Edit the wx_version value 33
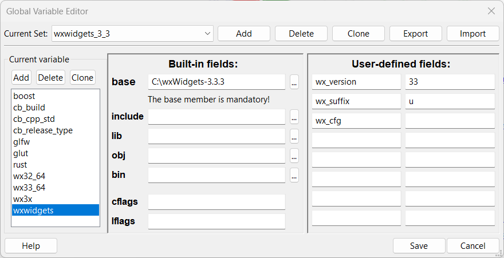504x258 pixels. 450,82
